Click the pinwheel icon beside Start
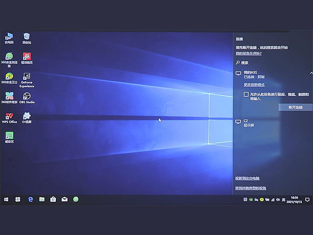The height and width of the screenshot is (235, 313). [18, 199]
